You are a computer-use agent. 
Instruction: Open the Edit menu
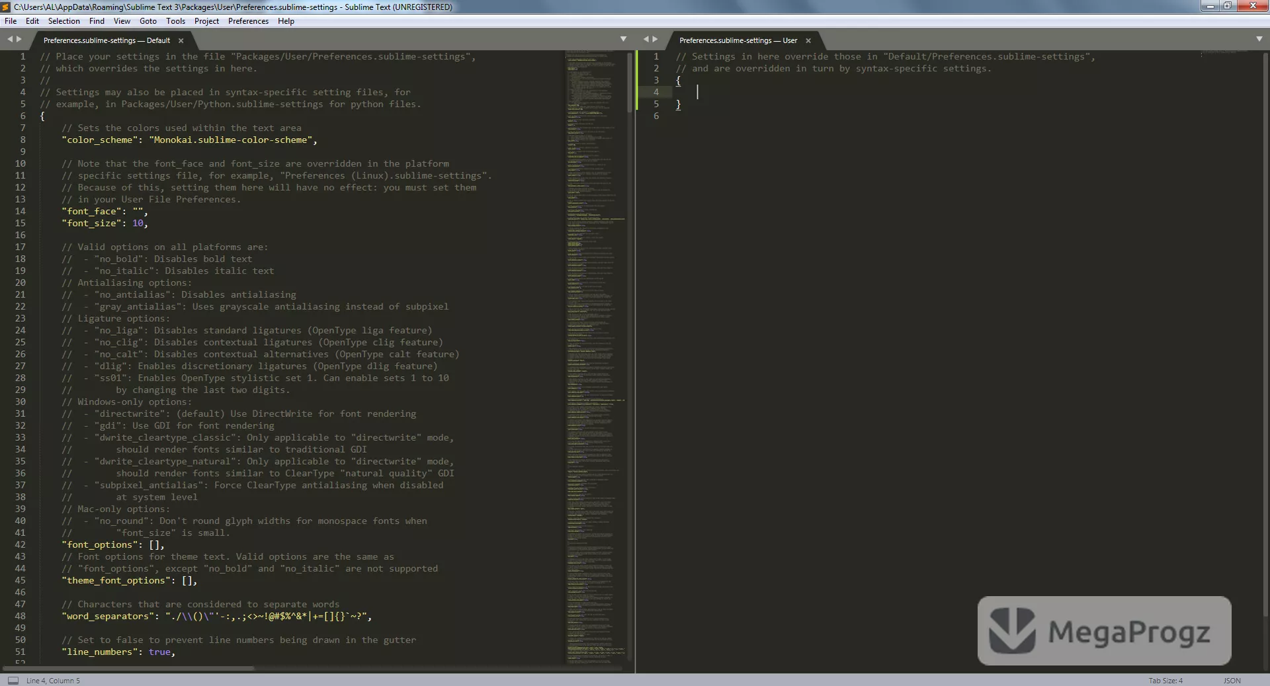point(32,21)
